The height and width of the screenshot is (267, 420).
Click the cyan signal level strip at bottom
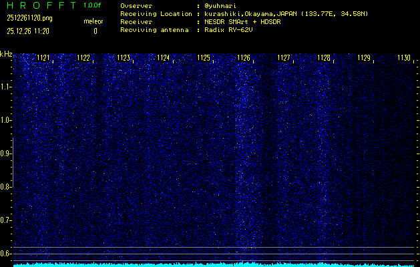(x=214, y=264)
